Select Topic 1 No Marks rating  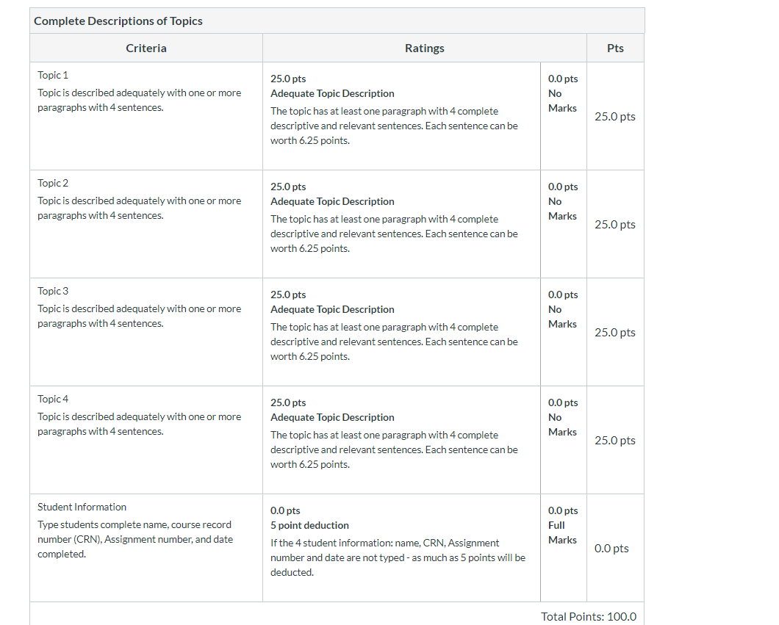pos(564,116)
